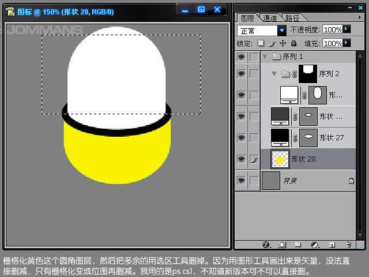Minimize the layers palette
Screen dimensions: 369x277
(350, 8)
